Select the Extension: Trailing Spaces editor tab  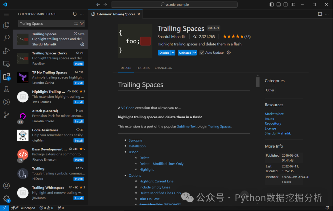(116, 14)
